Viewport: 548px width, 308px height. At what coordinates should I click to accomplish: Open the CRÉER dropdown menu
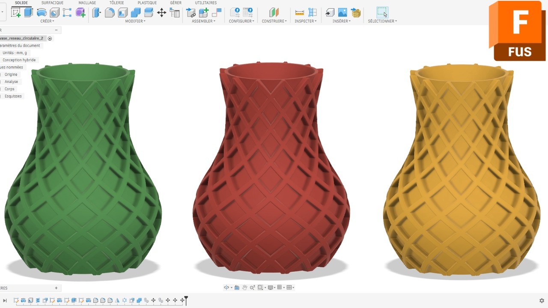[x=47, y=21]
